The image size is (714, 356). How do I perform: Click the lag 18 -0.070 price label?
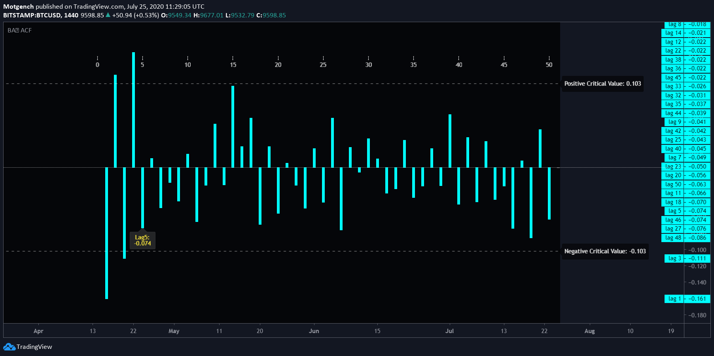[x=686, y=202]
